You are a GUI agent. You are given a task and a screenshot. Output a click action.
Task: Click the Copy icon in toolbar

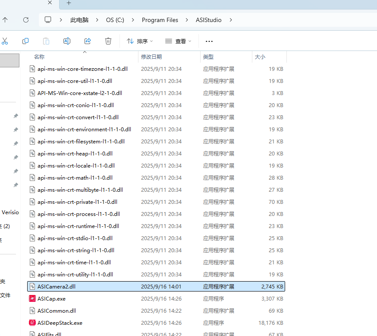pyautogui.click(x=25, y=41)
